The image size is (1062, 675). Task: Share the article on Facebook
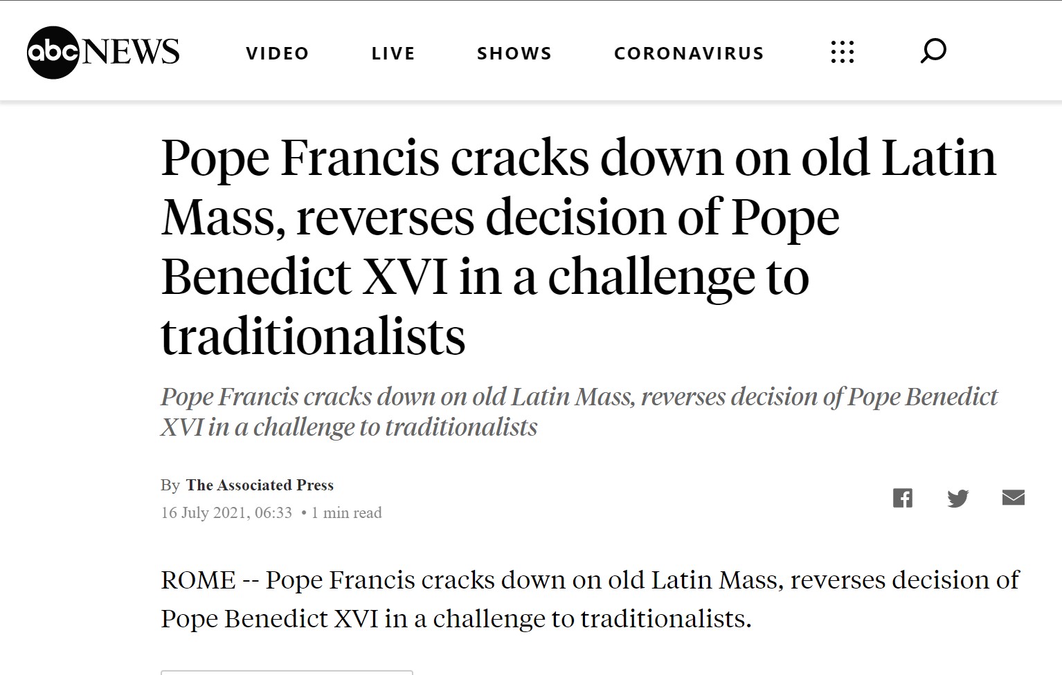coord(903,498)
